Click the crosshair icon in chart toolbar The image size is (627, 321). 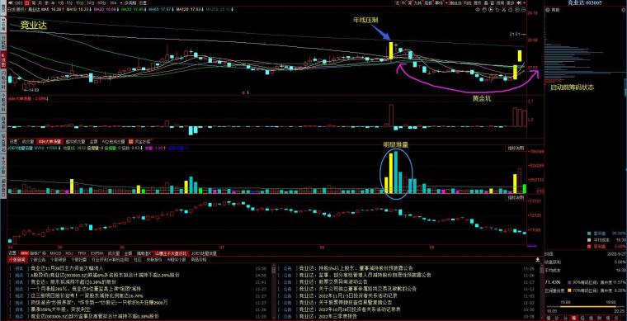(478, 10)
